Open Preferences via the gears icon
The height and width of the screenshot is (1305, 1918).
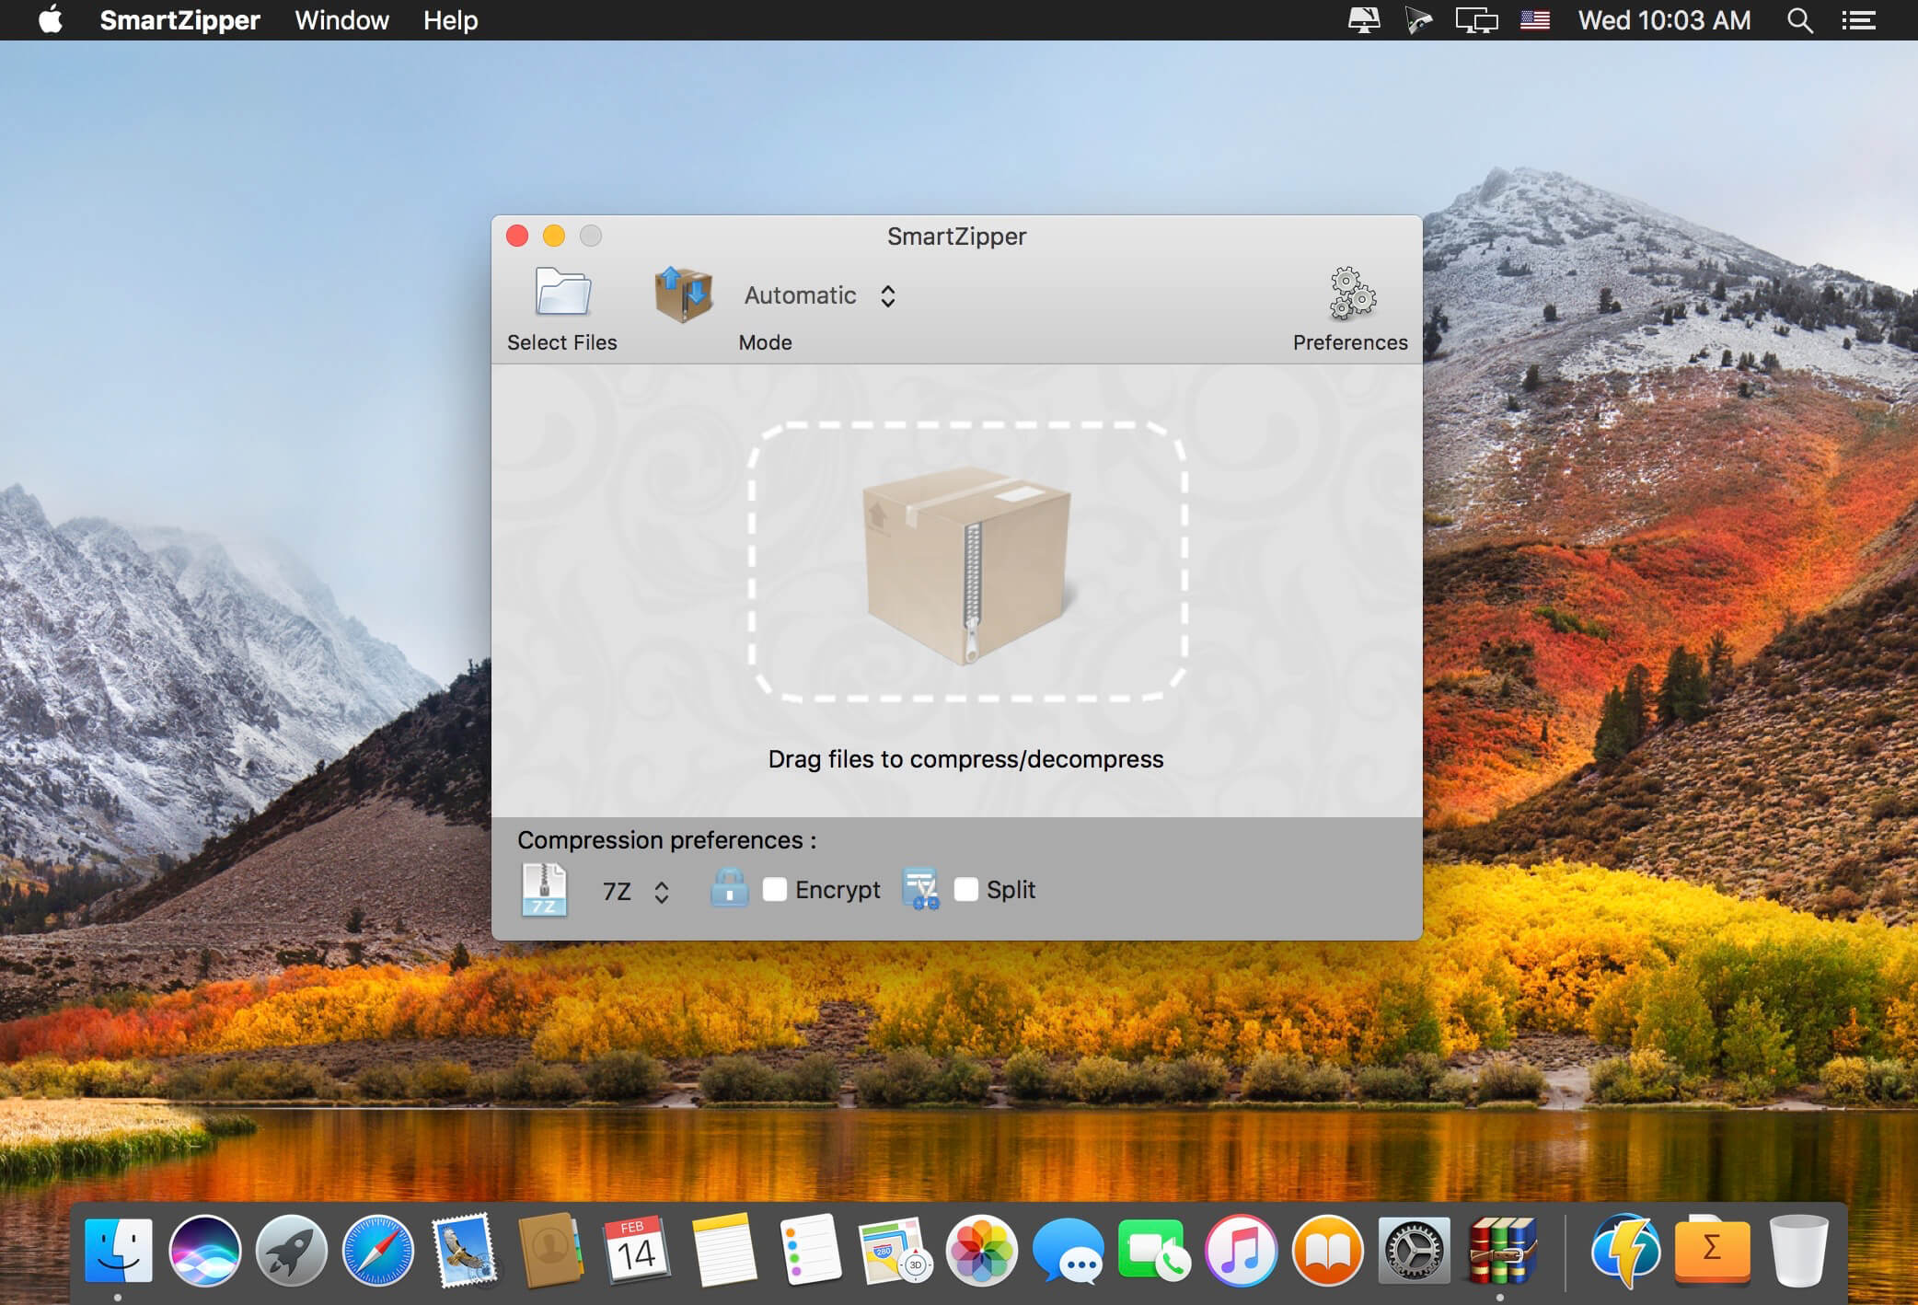point(1351,294)
